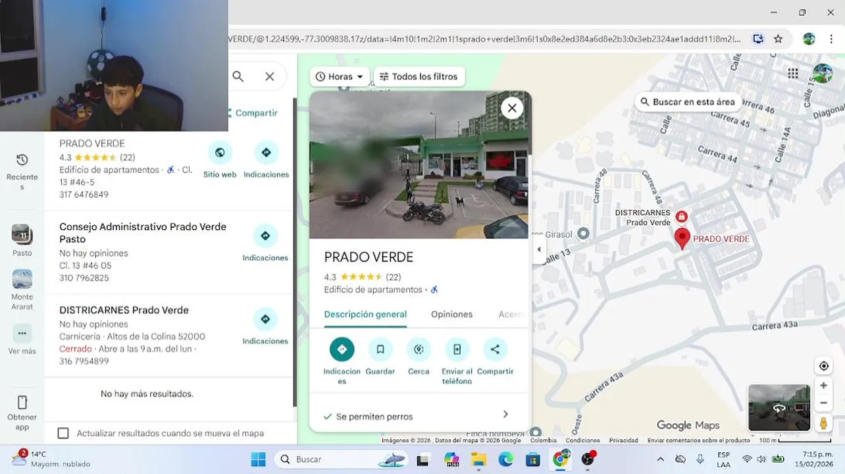845x474 pixels.
Task: Open the Pasto saved place
Action: [x=22, y=234]
